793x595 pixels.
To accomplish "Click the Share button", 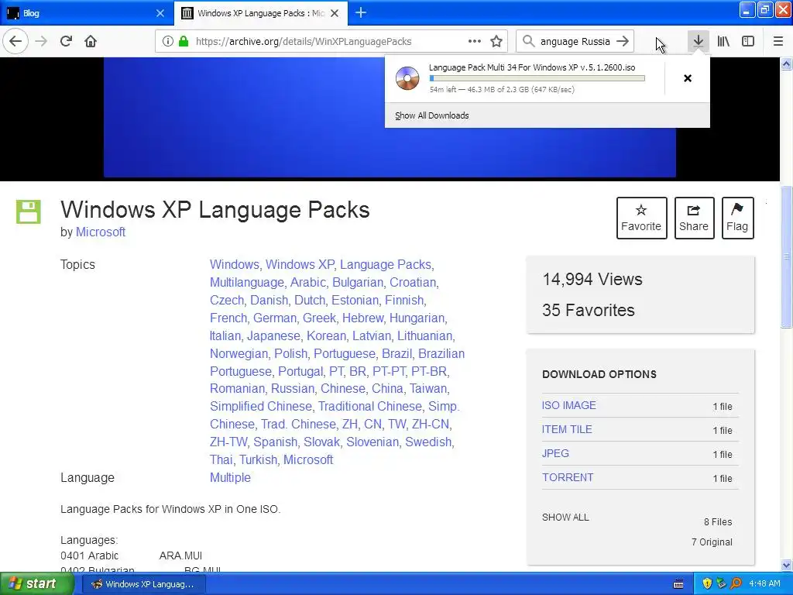I will (x=694, y=218).
